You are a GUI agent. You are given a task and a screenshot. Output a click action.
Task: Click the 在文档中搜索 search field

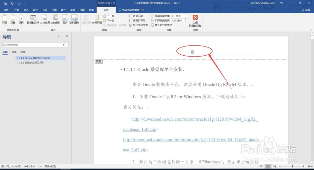point(32,45)
